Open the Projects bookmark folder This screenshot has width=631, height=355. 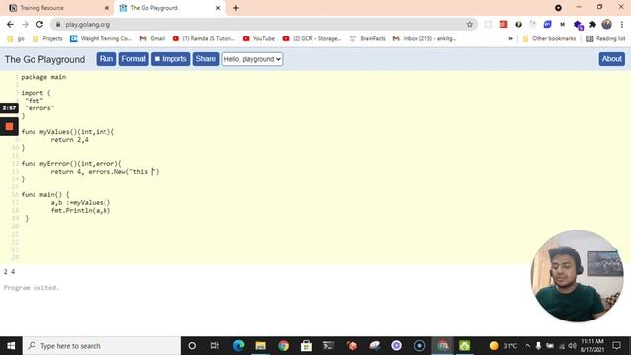point(47,38)
